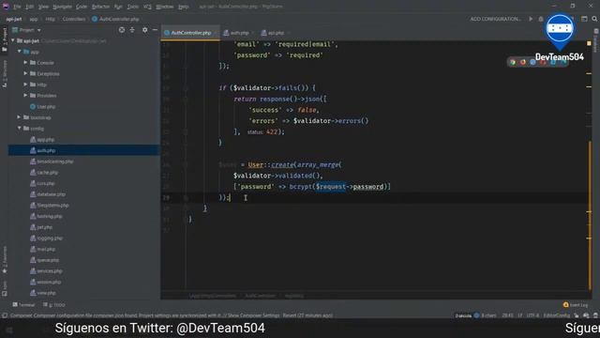Open the Refactor menu
Screen dimensions: 600x338
(x=100, y=7)
